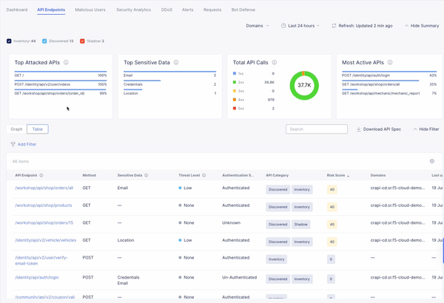
Task: Click the refresh icon in the top bar
Action: 334,26
